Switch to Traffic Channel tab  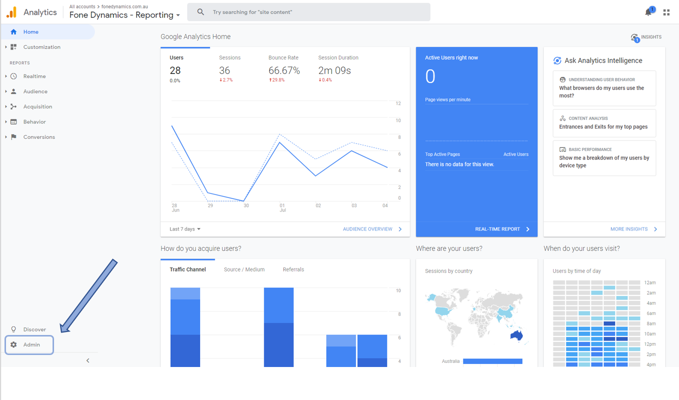(188, 269)
